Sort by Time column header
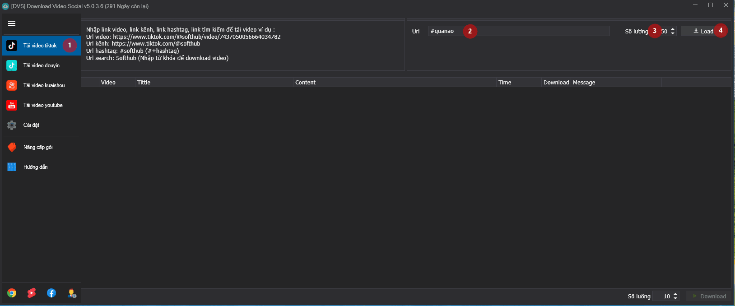 point(519,83)
